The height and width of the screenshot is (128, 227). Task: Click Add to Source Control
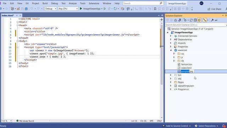point(177,126)
